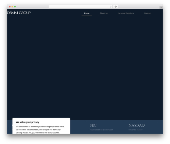Click the SEC heading

pos(93,125)
